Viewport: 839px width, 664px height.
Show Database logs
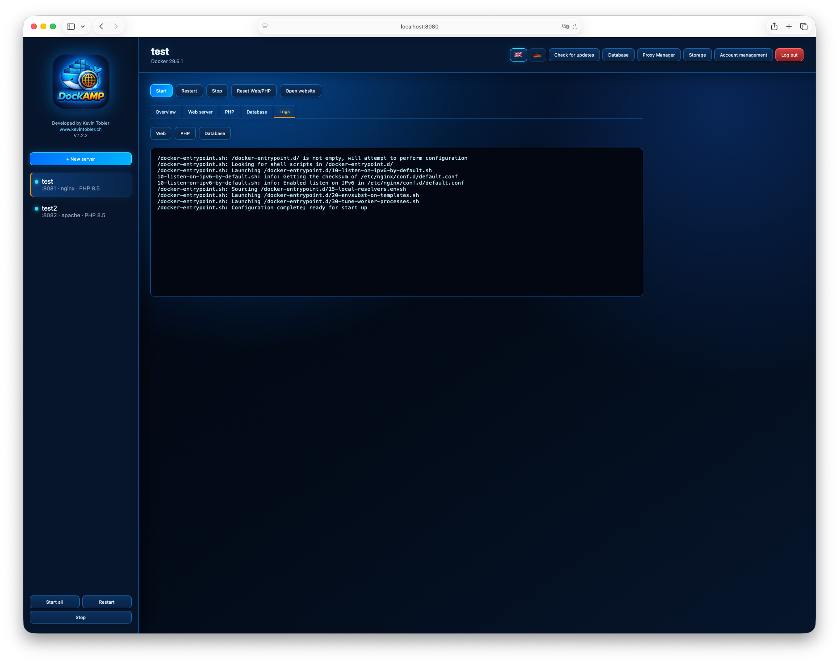click(215, 133)
